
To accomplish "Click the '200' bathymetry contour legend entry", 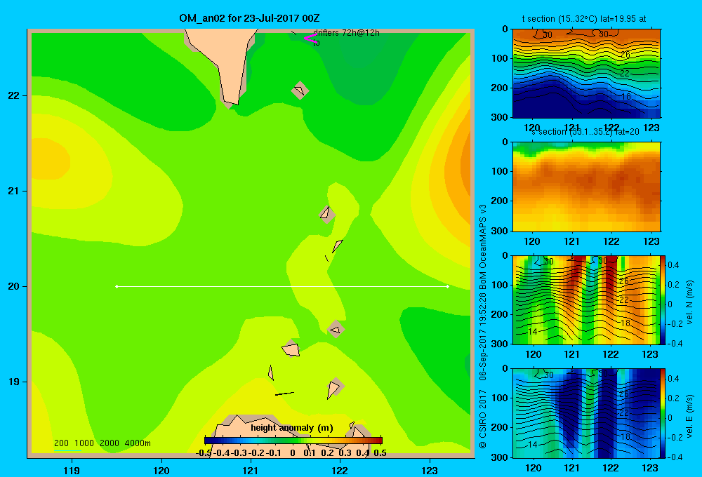I will click(61, 443).
